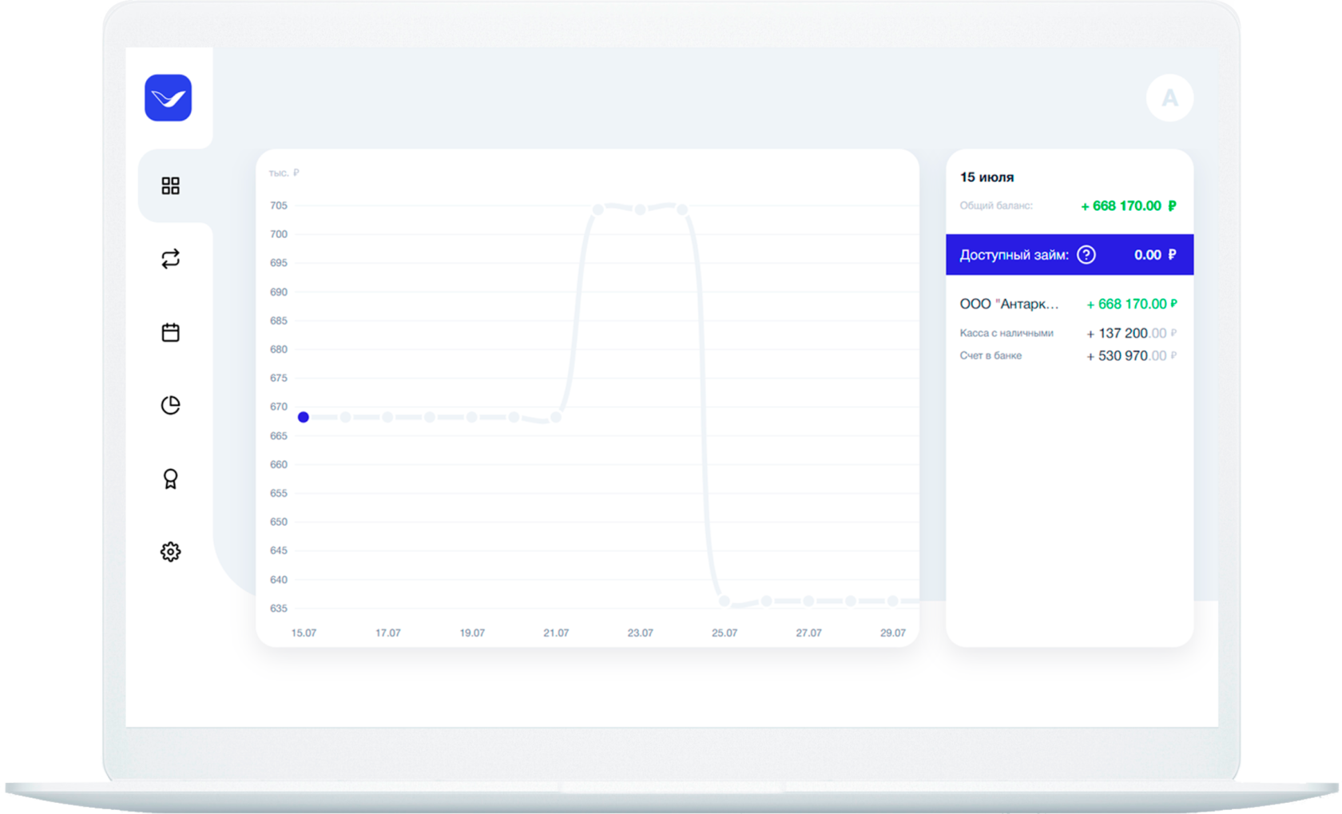Select the chart data point above 27.07
This screenshot has height=814, width=1342.
point(808,601)
